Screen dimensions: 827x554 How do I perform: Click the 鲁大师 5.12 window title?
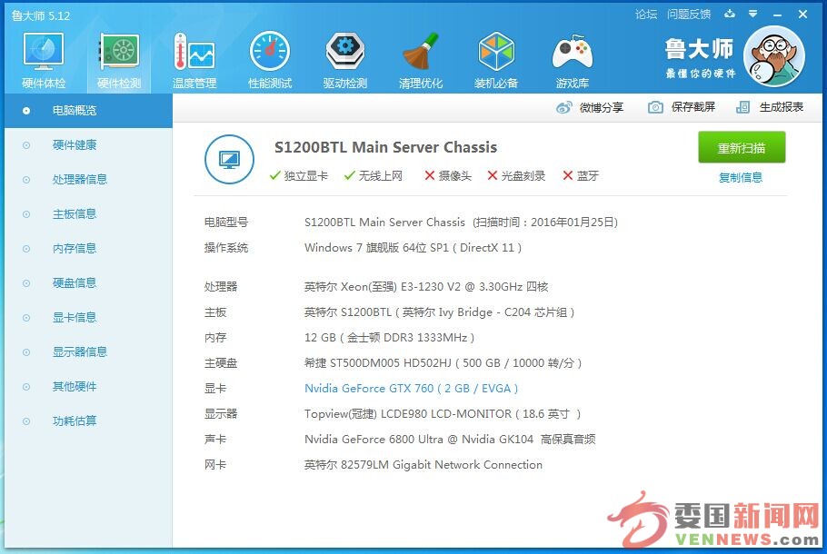[x=41, y=15]
